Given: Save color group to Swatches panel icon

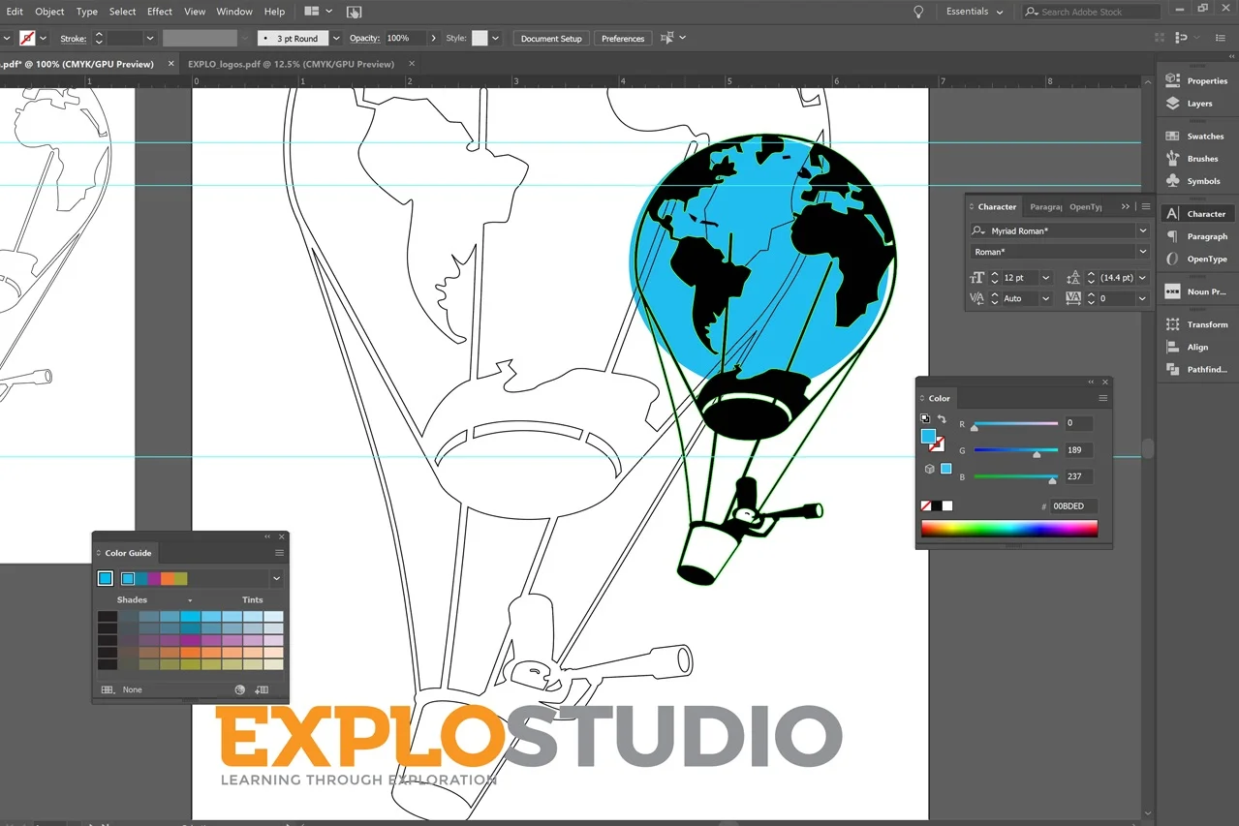Looking at the screenshot, I should coord(262,689).
